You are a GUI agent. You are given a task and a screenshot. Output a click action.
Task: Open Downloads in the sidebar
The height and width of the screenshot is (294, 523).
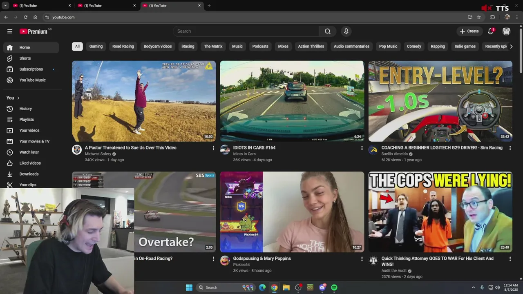point(31,174)
